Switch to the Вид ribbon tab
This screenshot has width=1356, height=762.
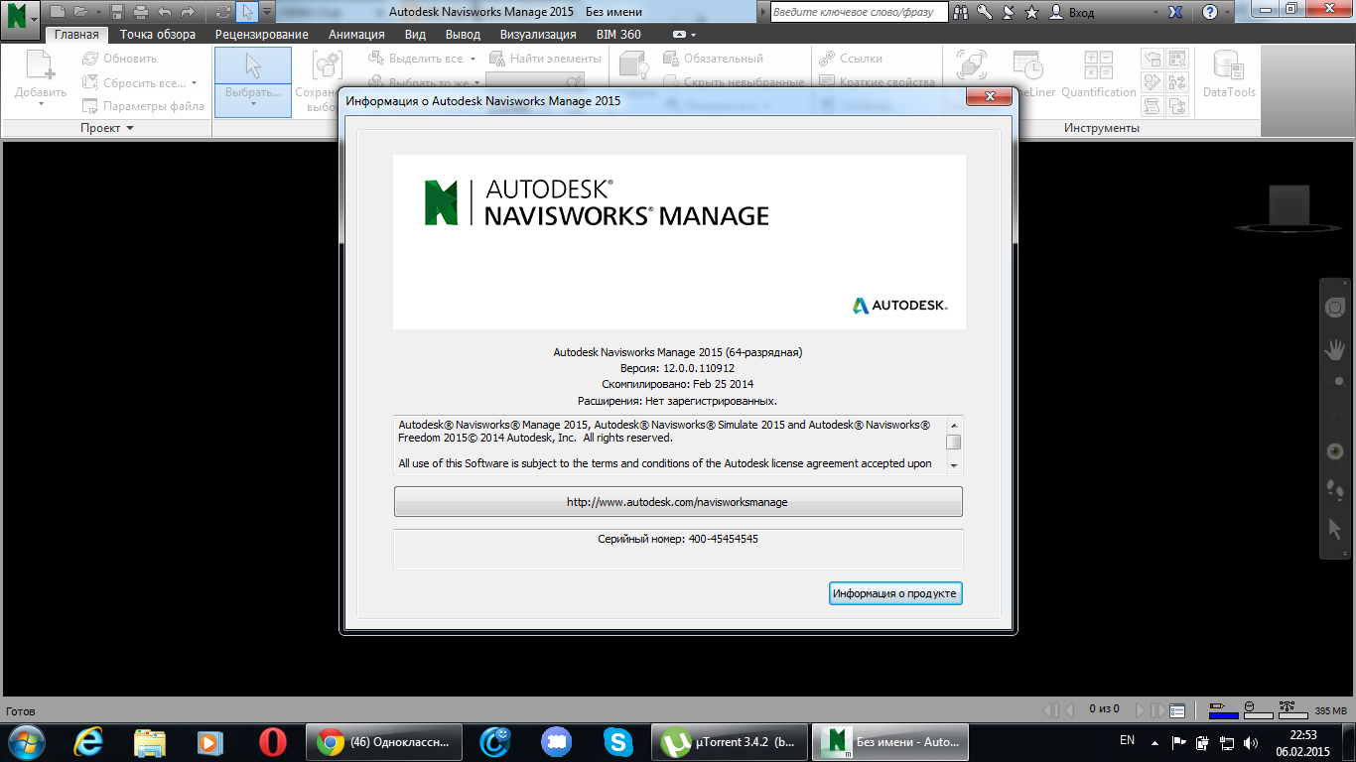tap(415, 34)
